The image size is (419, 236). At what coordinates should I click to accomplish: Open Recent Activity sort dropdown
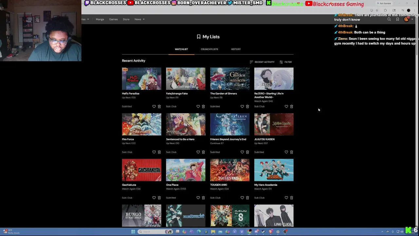point(262,62)
